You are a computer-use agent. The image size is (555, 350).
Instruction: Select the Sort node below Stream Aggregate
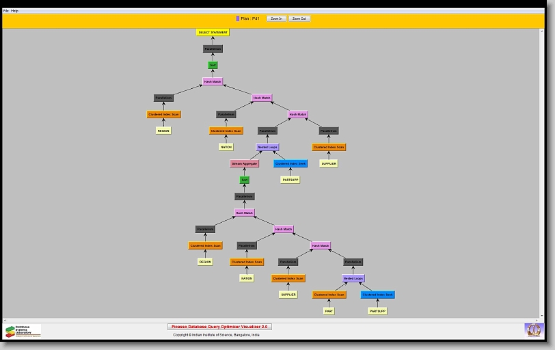(244, 180)
